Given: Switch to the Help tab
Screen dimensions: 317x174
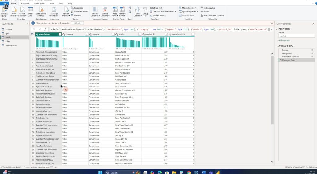Looking at the screenshot, I should [70, 3].
